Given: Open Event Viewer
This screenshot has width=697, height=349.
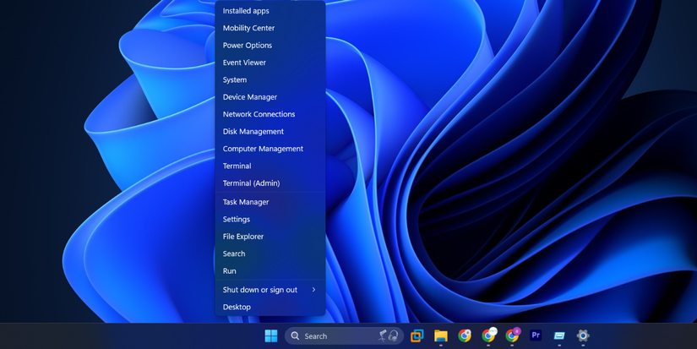Looking at the screenshot, I should pyautogui.click(x=244, y=63).
